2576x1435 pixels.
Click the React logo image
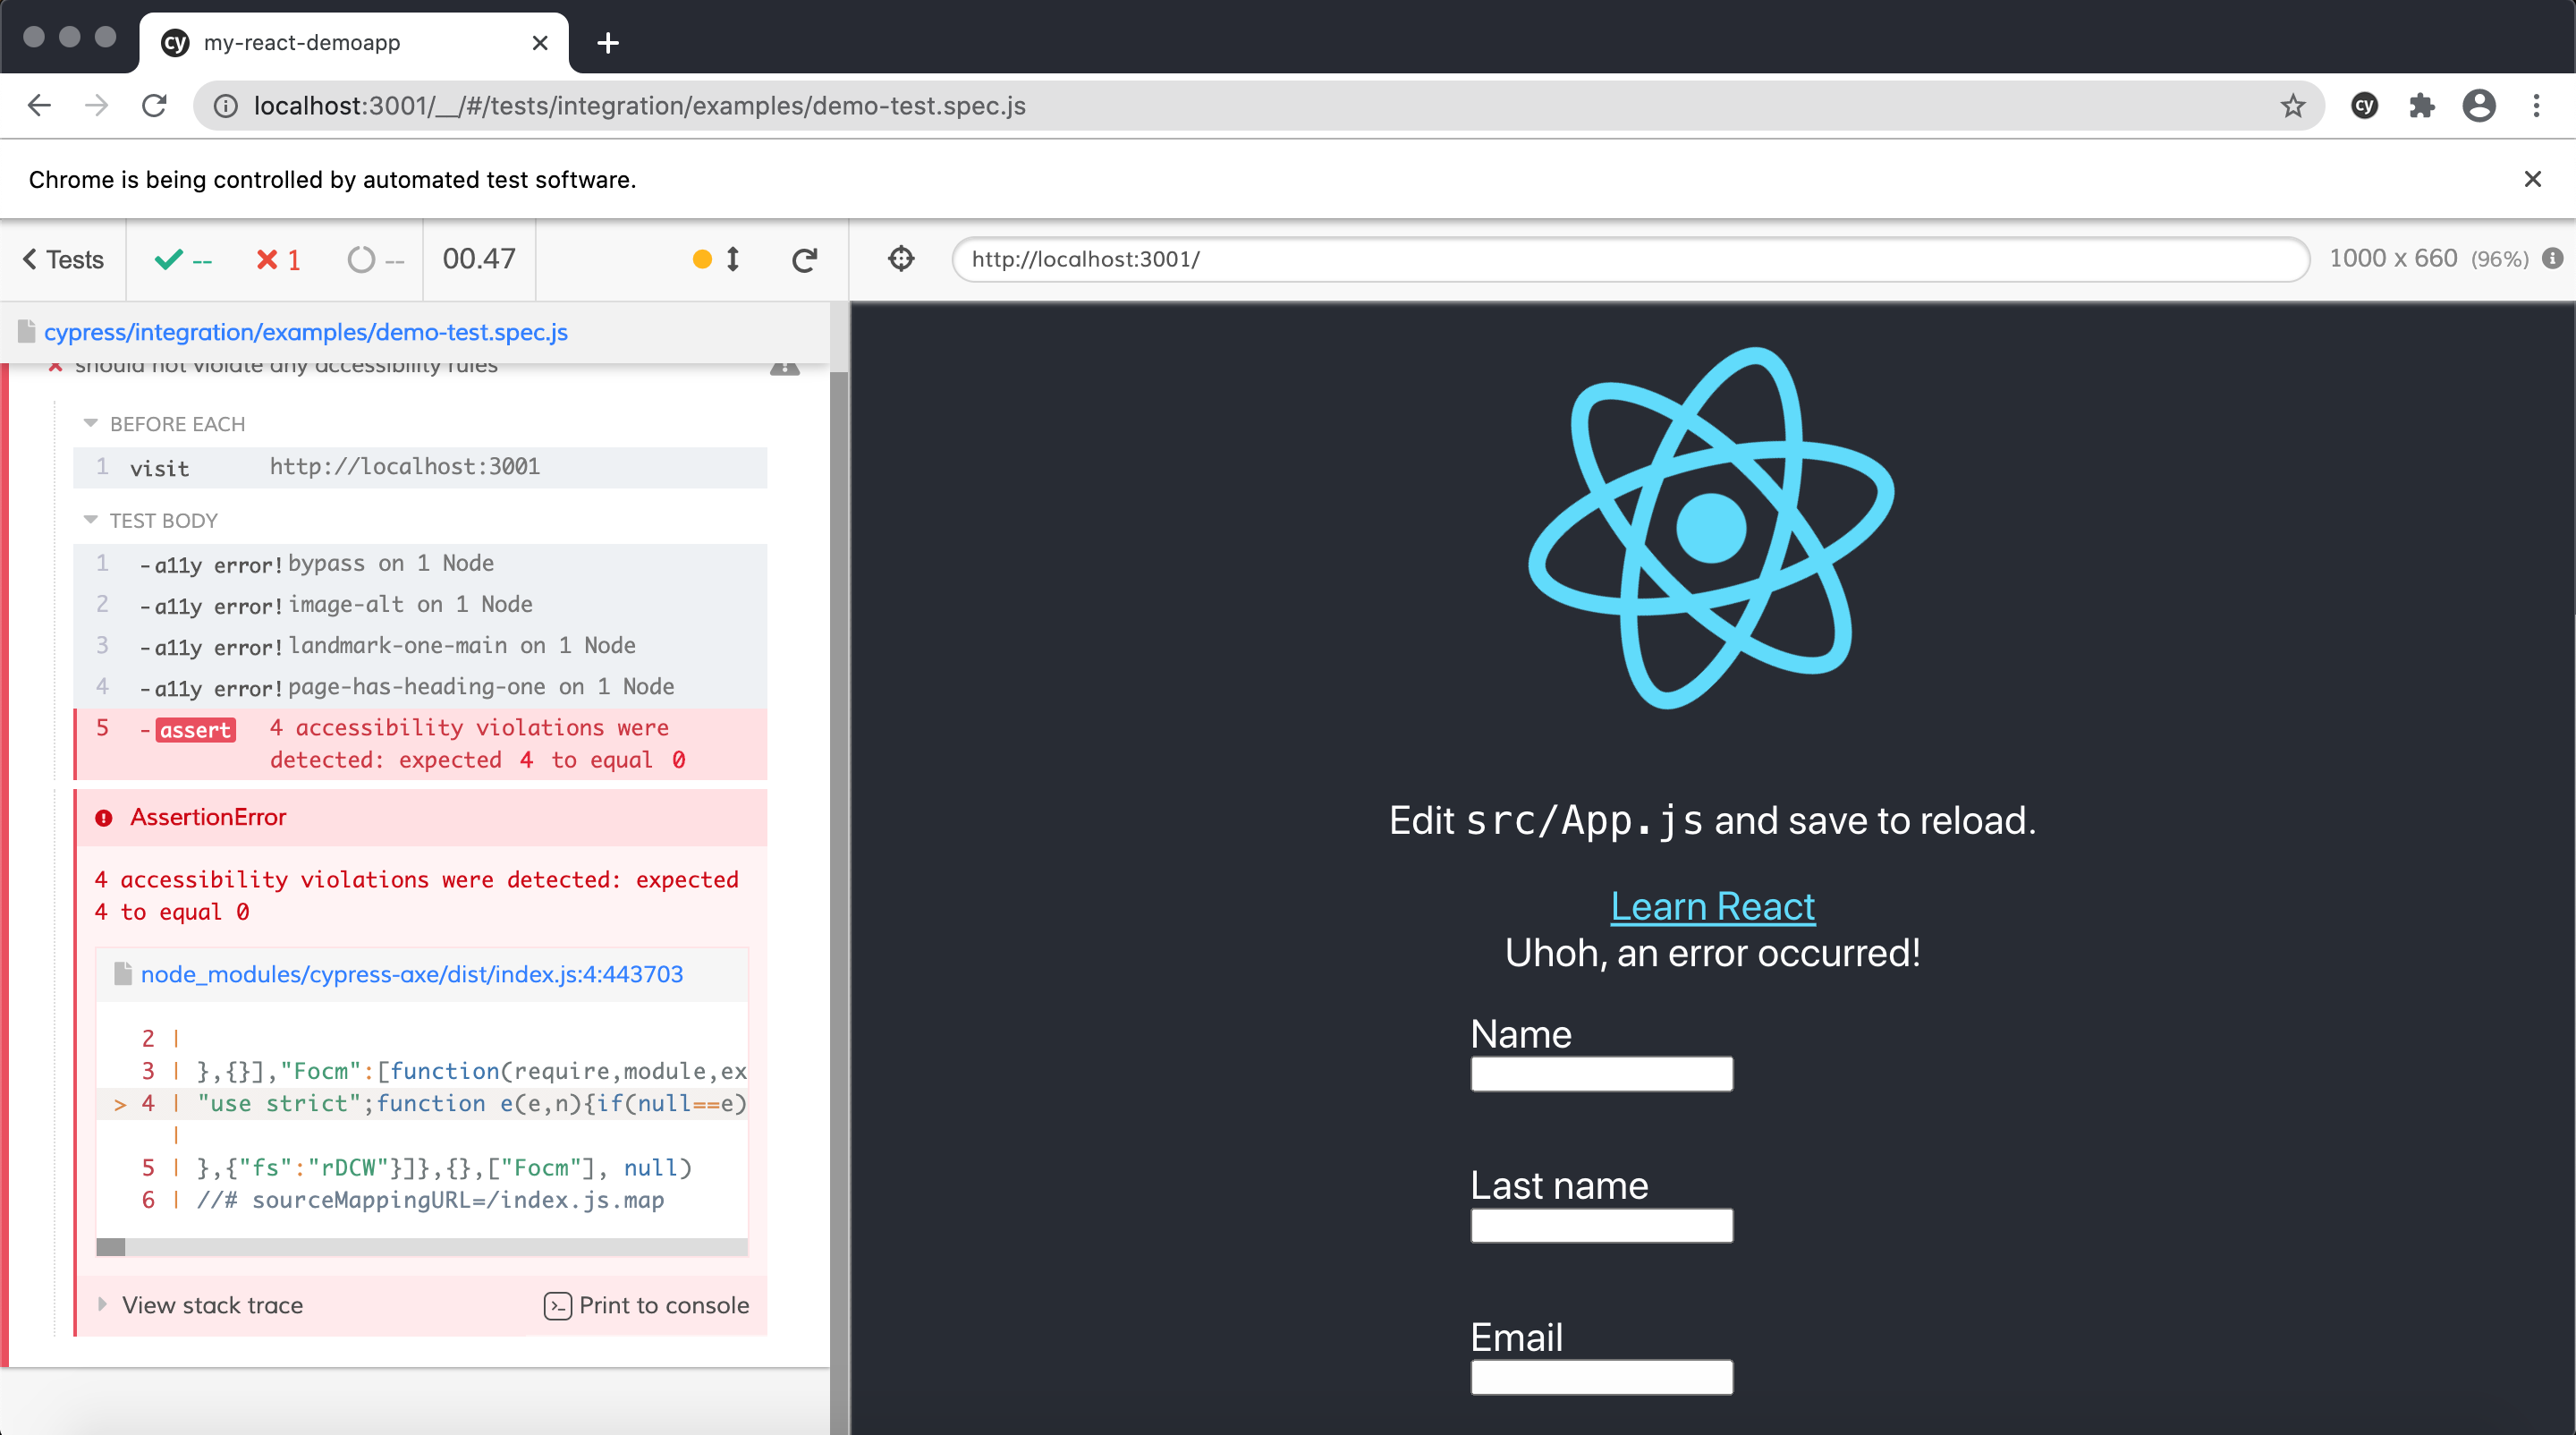[1711, 527]
